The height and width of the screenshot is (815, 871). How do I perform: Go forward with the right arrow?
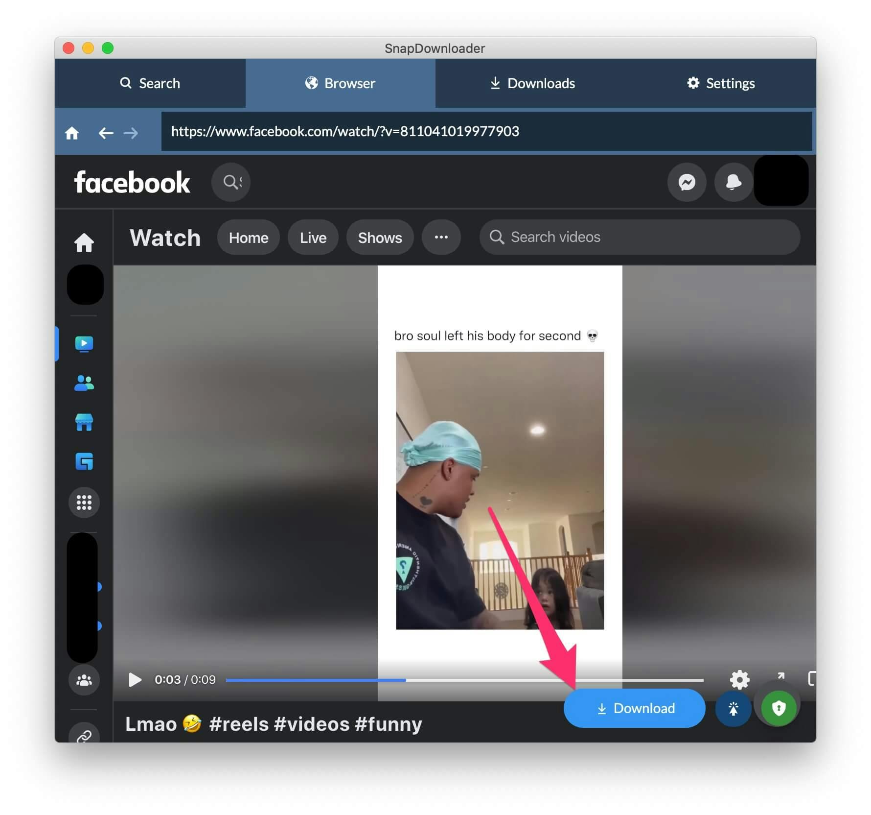pos(131,133)
